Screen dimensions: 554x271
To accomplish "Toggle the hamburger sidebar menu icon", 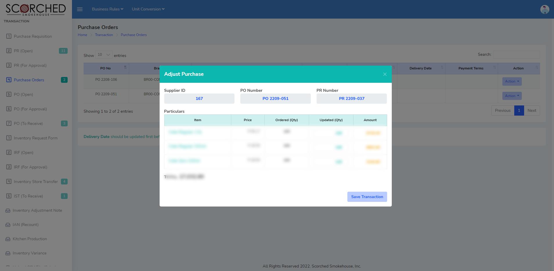I will click(80, 9).
